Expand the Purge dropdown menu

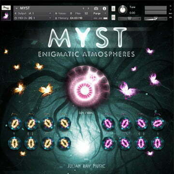[99, 14]
